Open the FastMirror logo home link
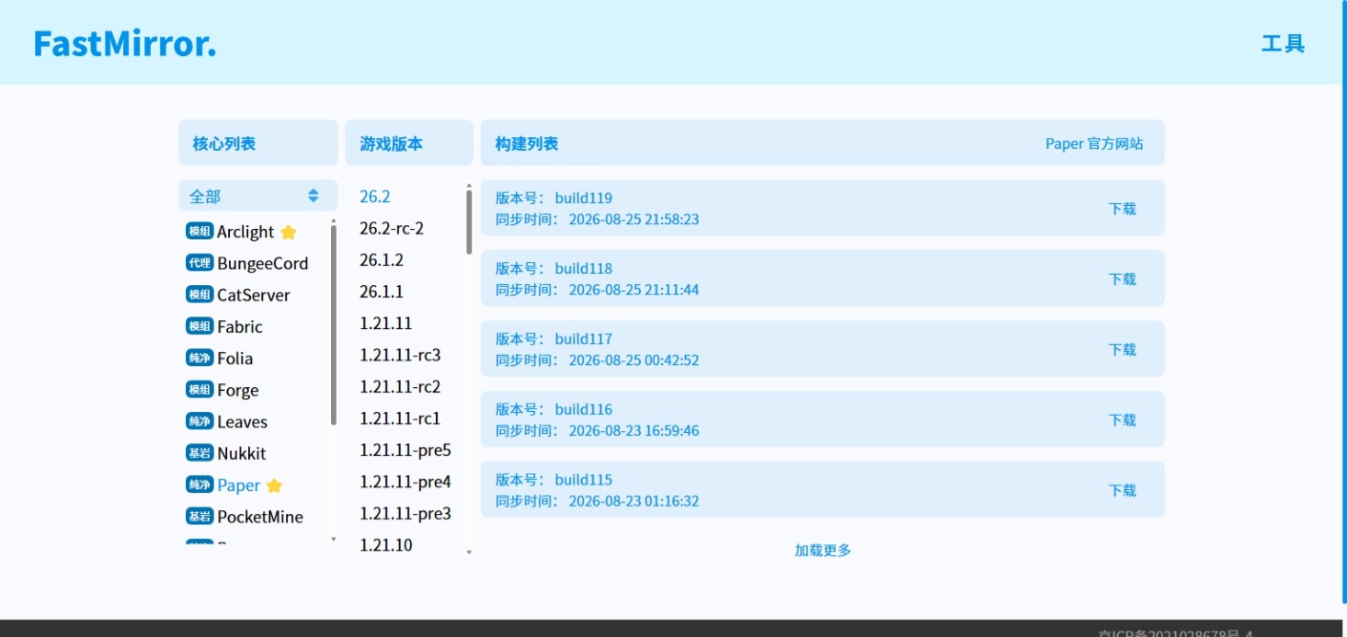 point(125,43)
